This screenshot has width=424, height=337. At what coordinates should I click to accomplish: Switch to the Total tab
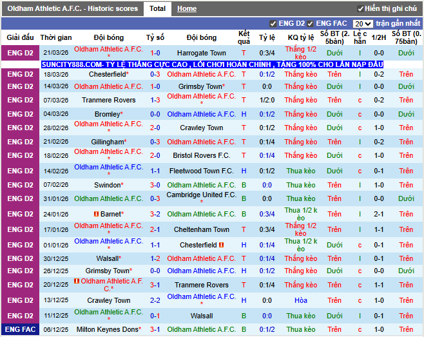click(157, 8)
